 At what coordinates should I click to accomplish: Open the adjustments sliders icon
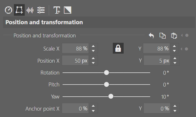[x=41, y=10]
